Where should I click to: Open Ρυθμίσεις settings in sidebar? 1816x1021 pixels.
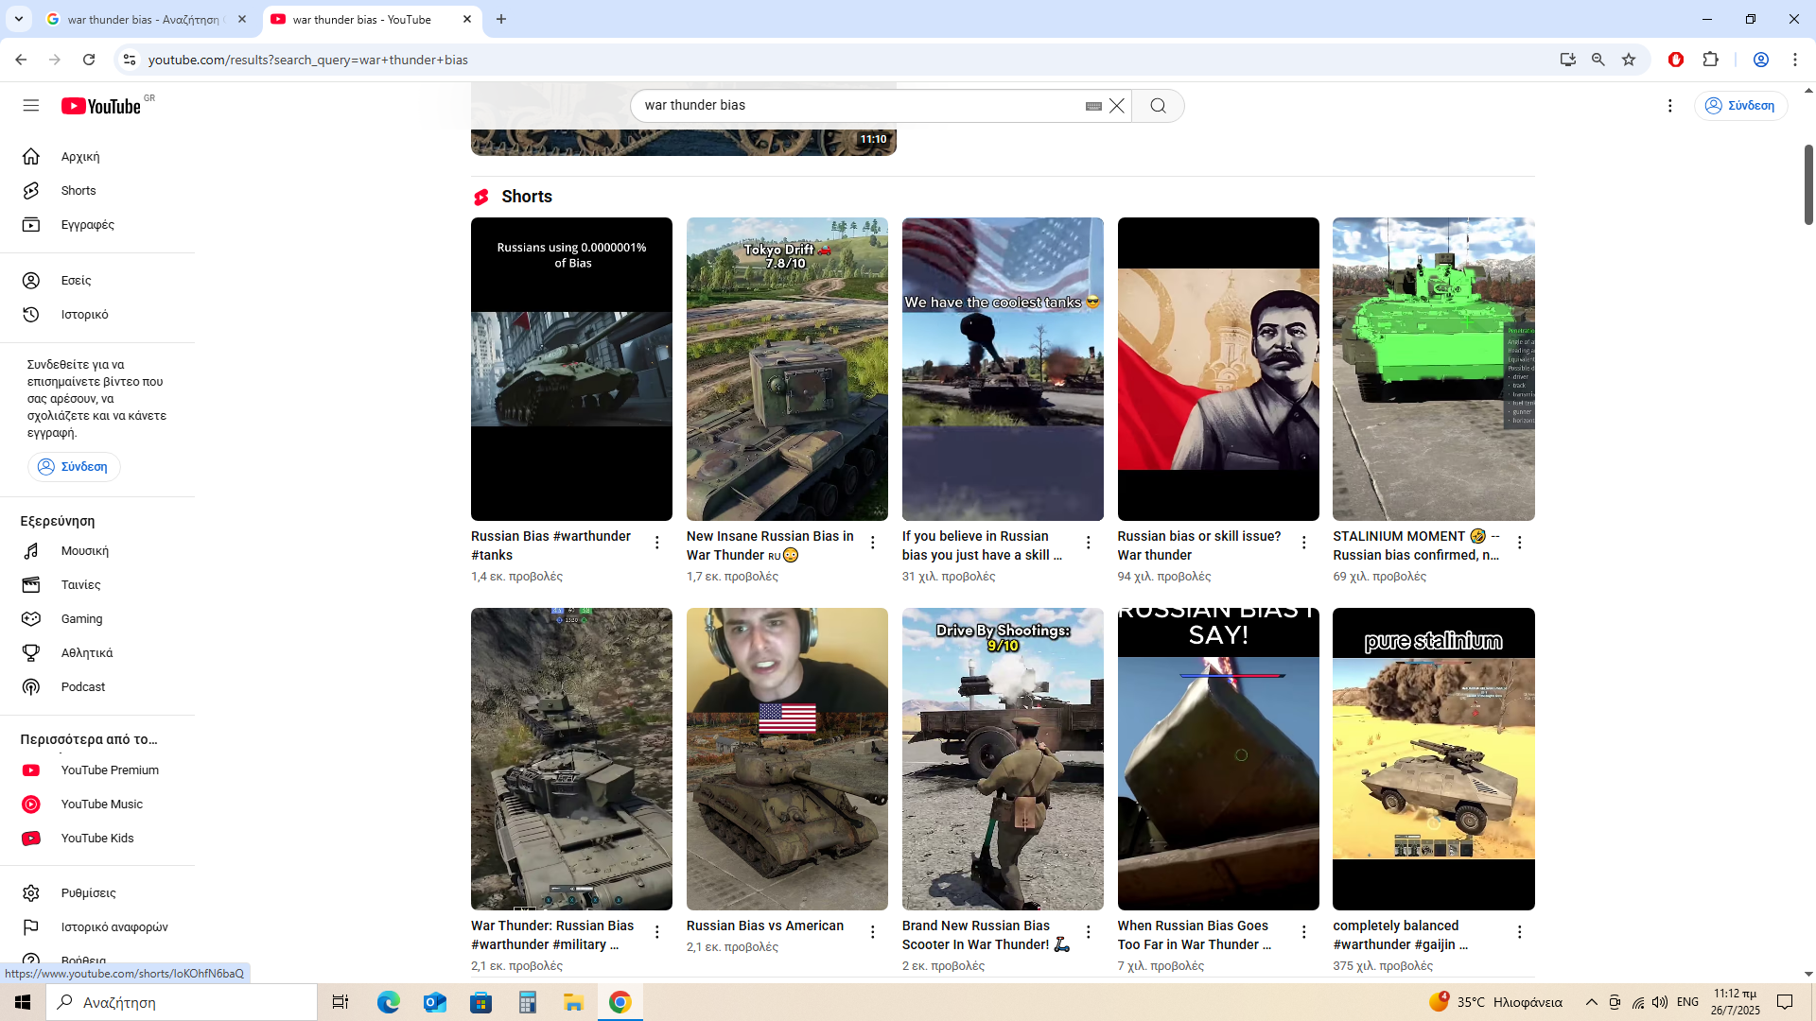tap(97, 893)
